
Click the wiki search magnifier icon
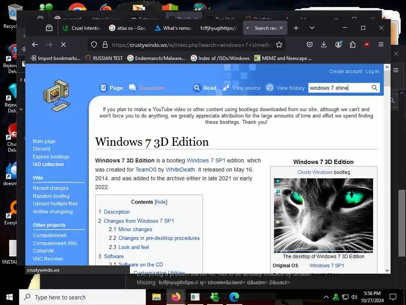pos(374,88)
